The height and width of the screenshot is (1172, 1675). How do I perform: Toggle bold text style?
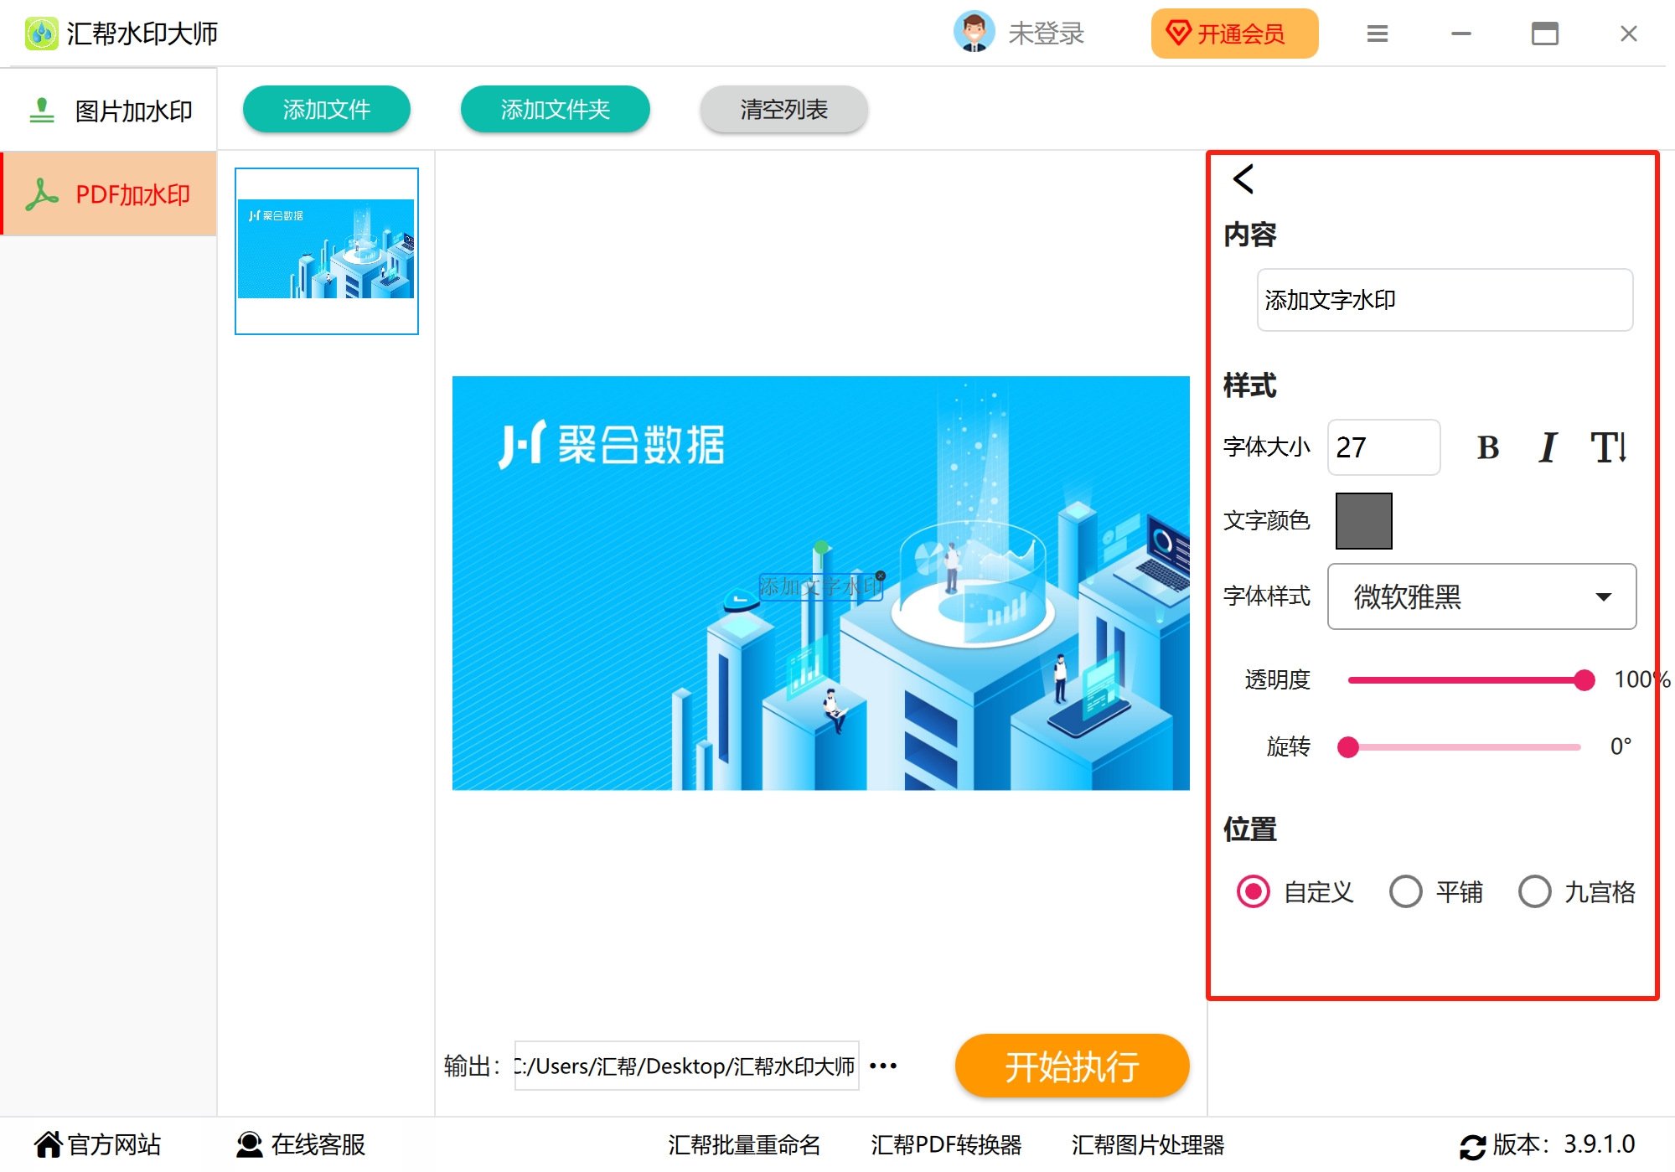1488,447
